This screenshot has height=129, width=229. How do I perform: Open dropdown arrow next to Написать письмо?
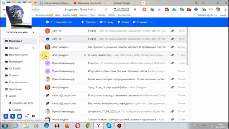click(33, 32)
